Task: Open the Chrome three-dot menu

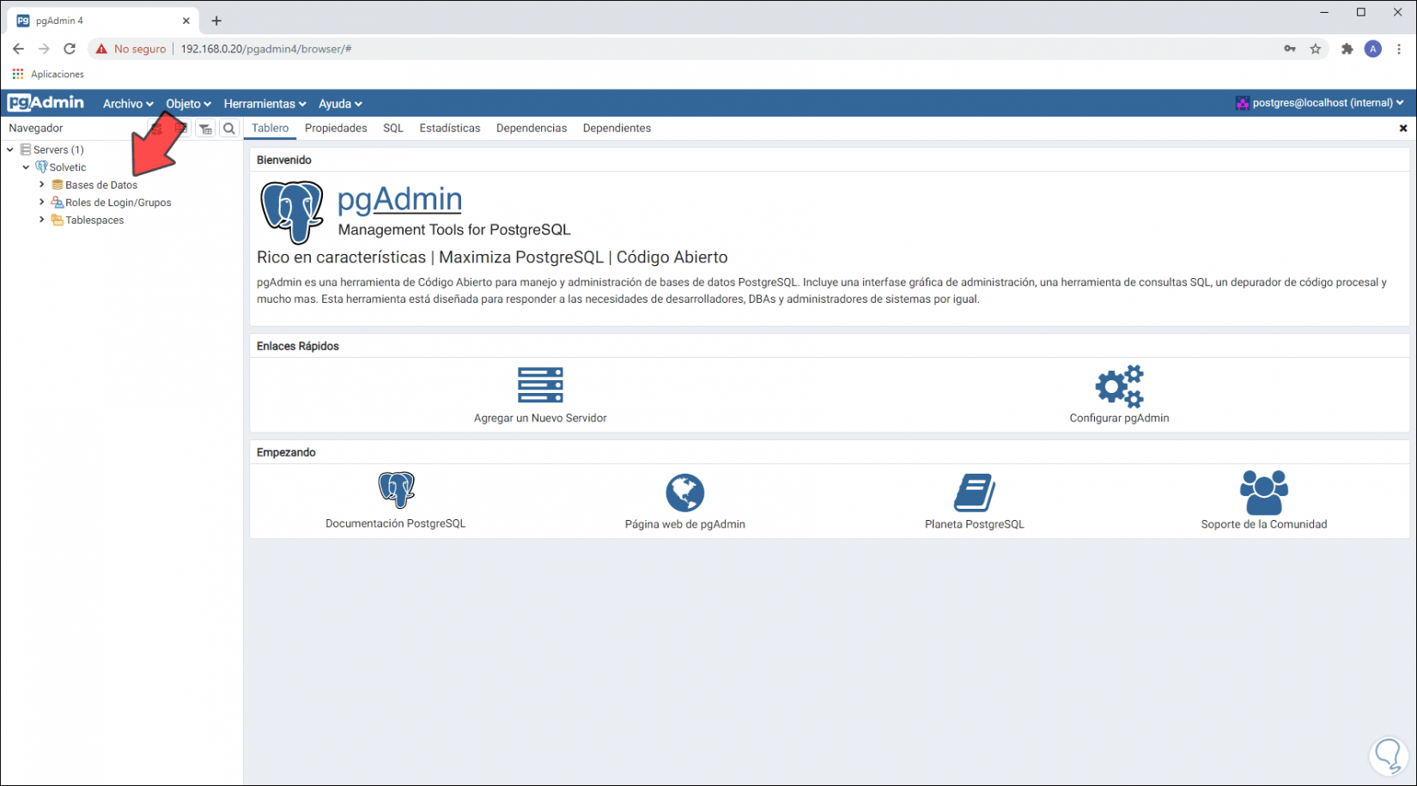Action: pos(1400,49)
